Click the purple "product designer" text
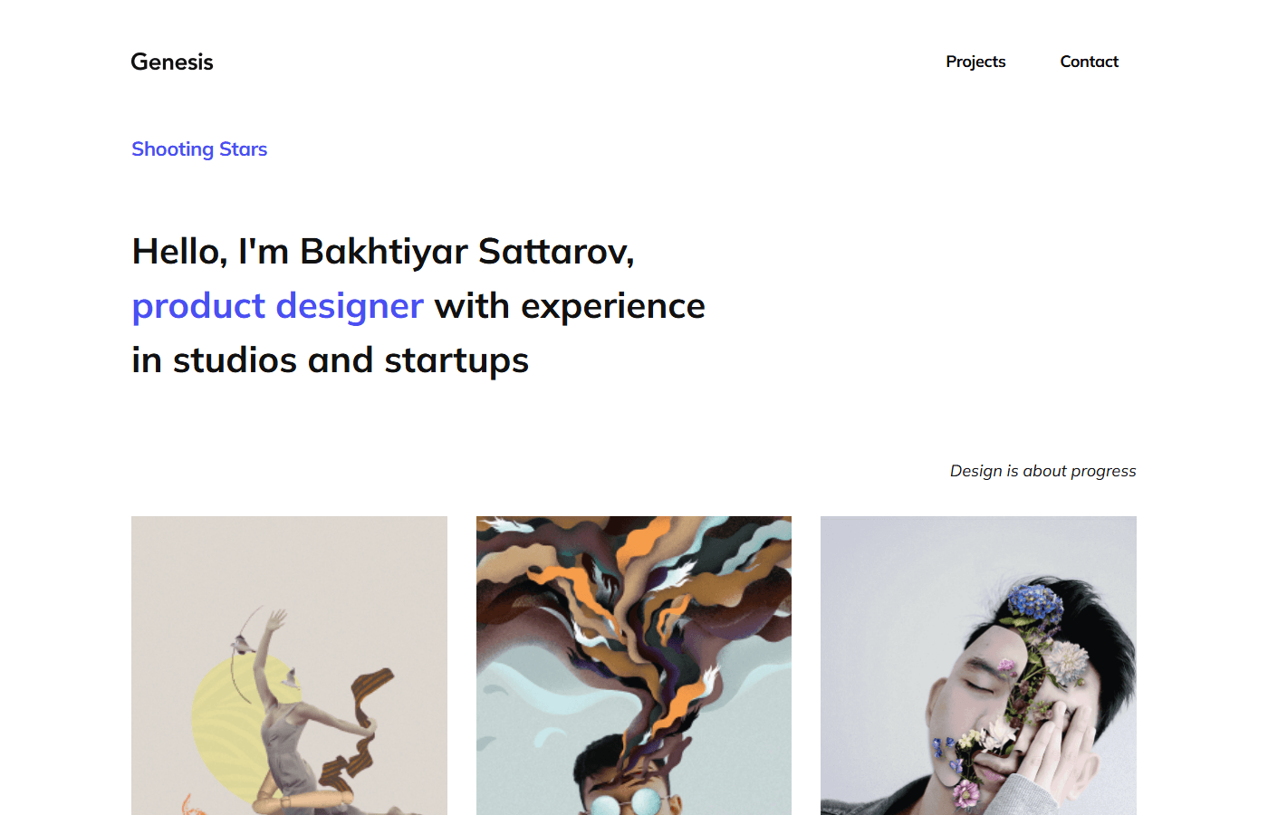Viewport: 1268px width, 815px height. (x=277, y=306)
